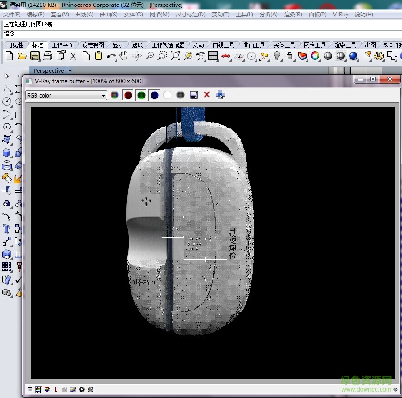Viewport: 402px width, 398px height.
Task: Click the lightbulb icon in the toolbar
Action: (277, 56)
